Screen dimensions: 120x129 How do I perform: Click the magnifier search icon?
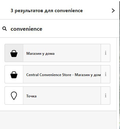5,29
